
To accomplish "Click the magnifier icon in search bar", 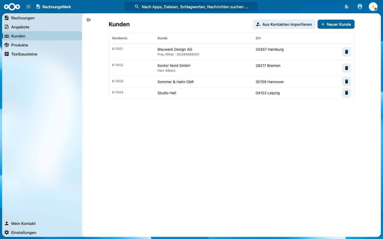I will 137,7.
